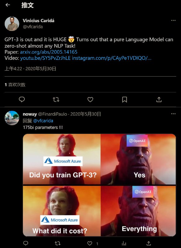The image size is (181, 248).
Task: Open the instagram.com post link
Action: 112,58
